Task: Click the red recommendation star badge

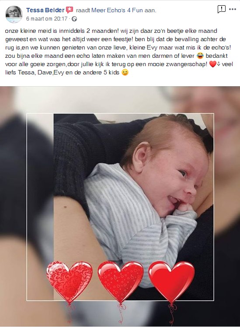Action: (x=70, y=10)
